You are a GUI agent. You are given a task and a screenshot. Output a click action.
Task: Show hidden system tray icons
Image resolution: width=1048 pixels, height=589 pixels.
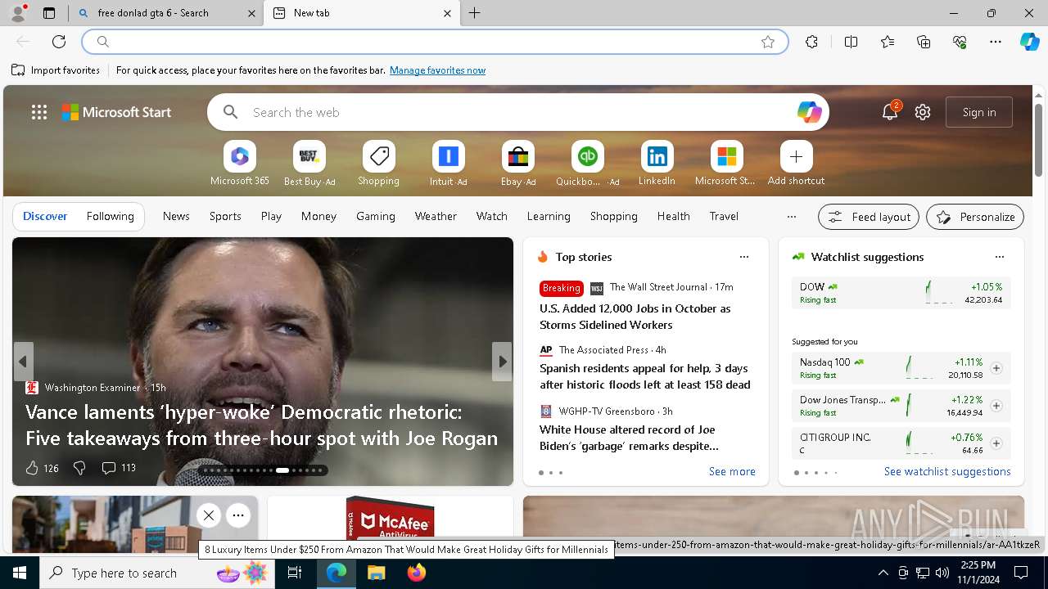883,573
